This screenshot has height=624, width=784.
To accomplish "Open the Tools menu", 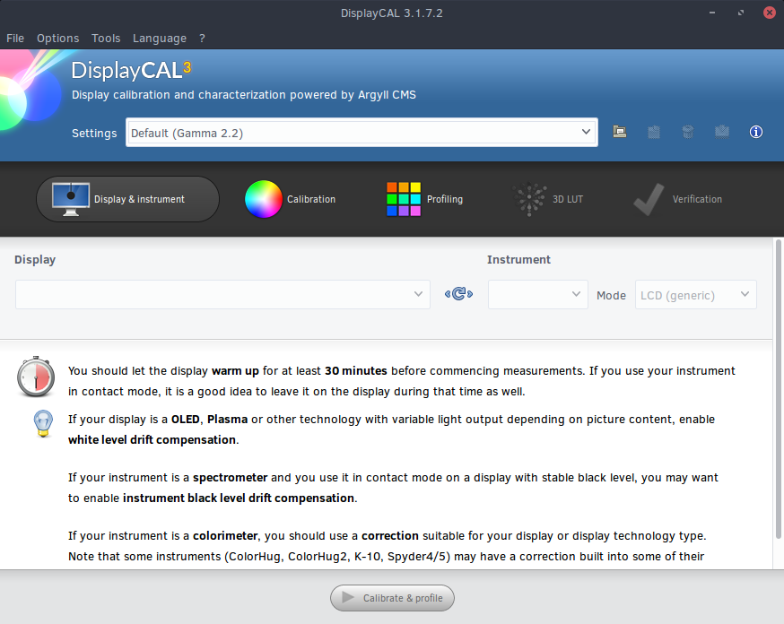I will pos(106,38).
